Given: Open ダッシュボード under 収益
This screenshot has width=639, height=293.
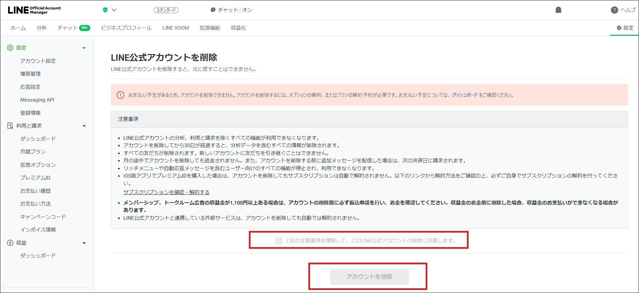Looking at the screenshot, I should click(x=38, y=256).
